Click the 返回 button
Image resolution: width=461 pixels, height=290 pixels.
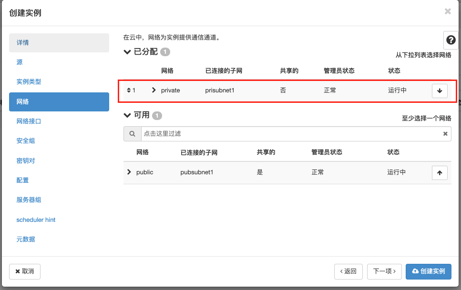tap(348, 271)
